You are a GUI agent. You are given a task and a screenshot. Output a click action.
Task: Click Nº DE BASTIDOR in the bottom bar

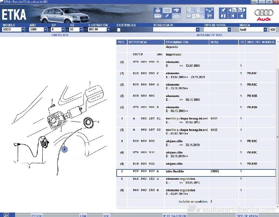(174, 216)
